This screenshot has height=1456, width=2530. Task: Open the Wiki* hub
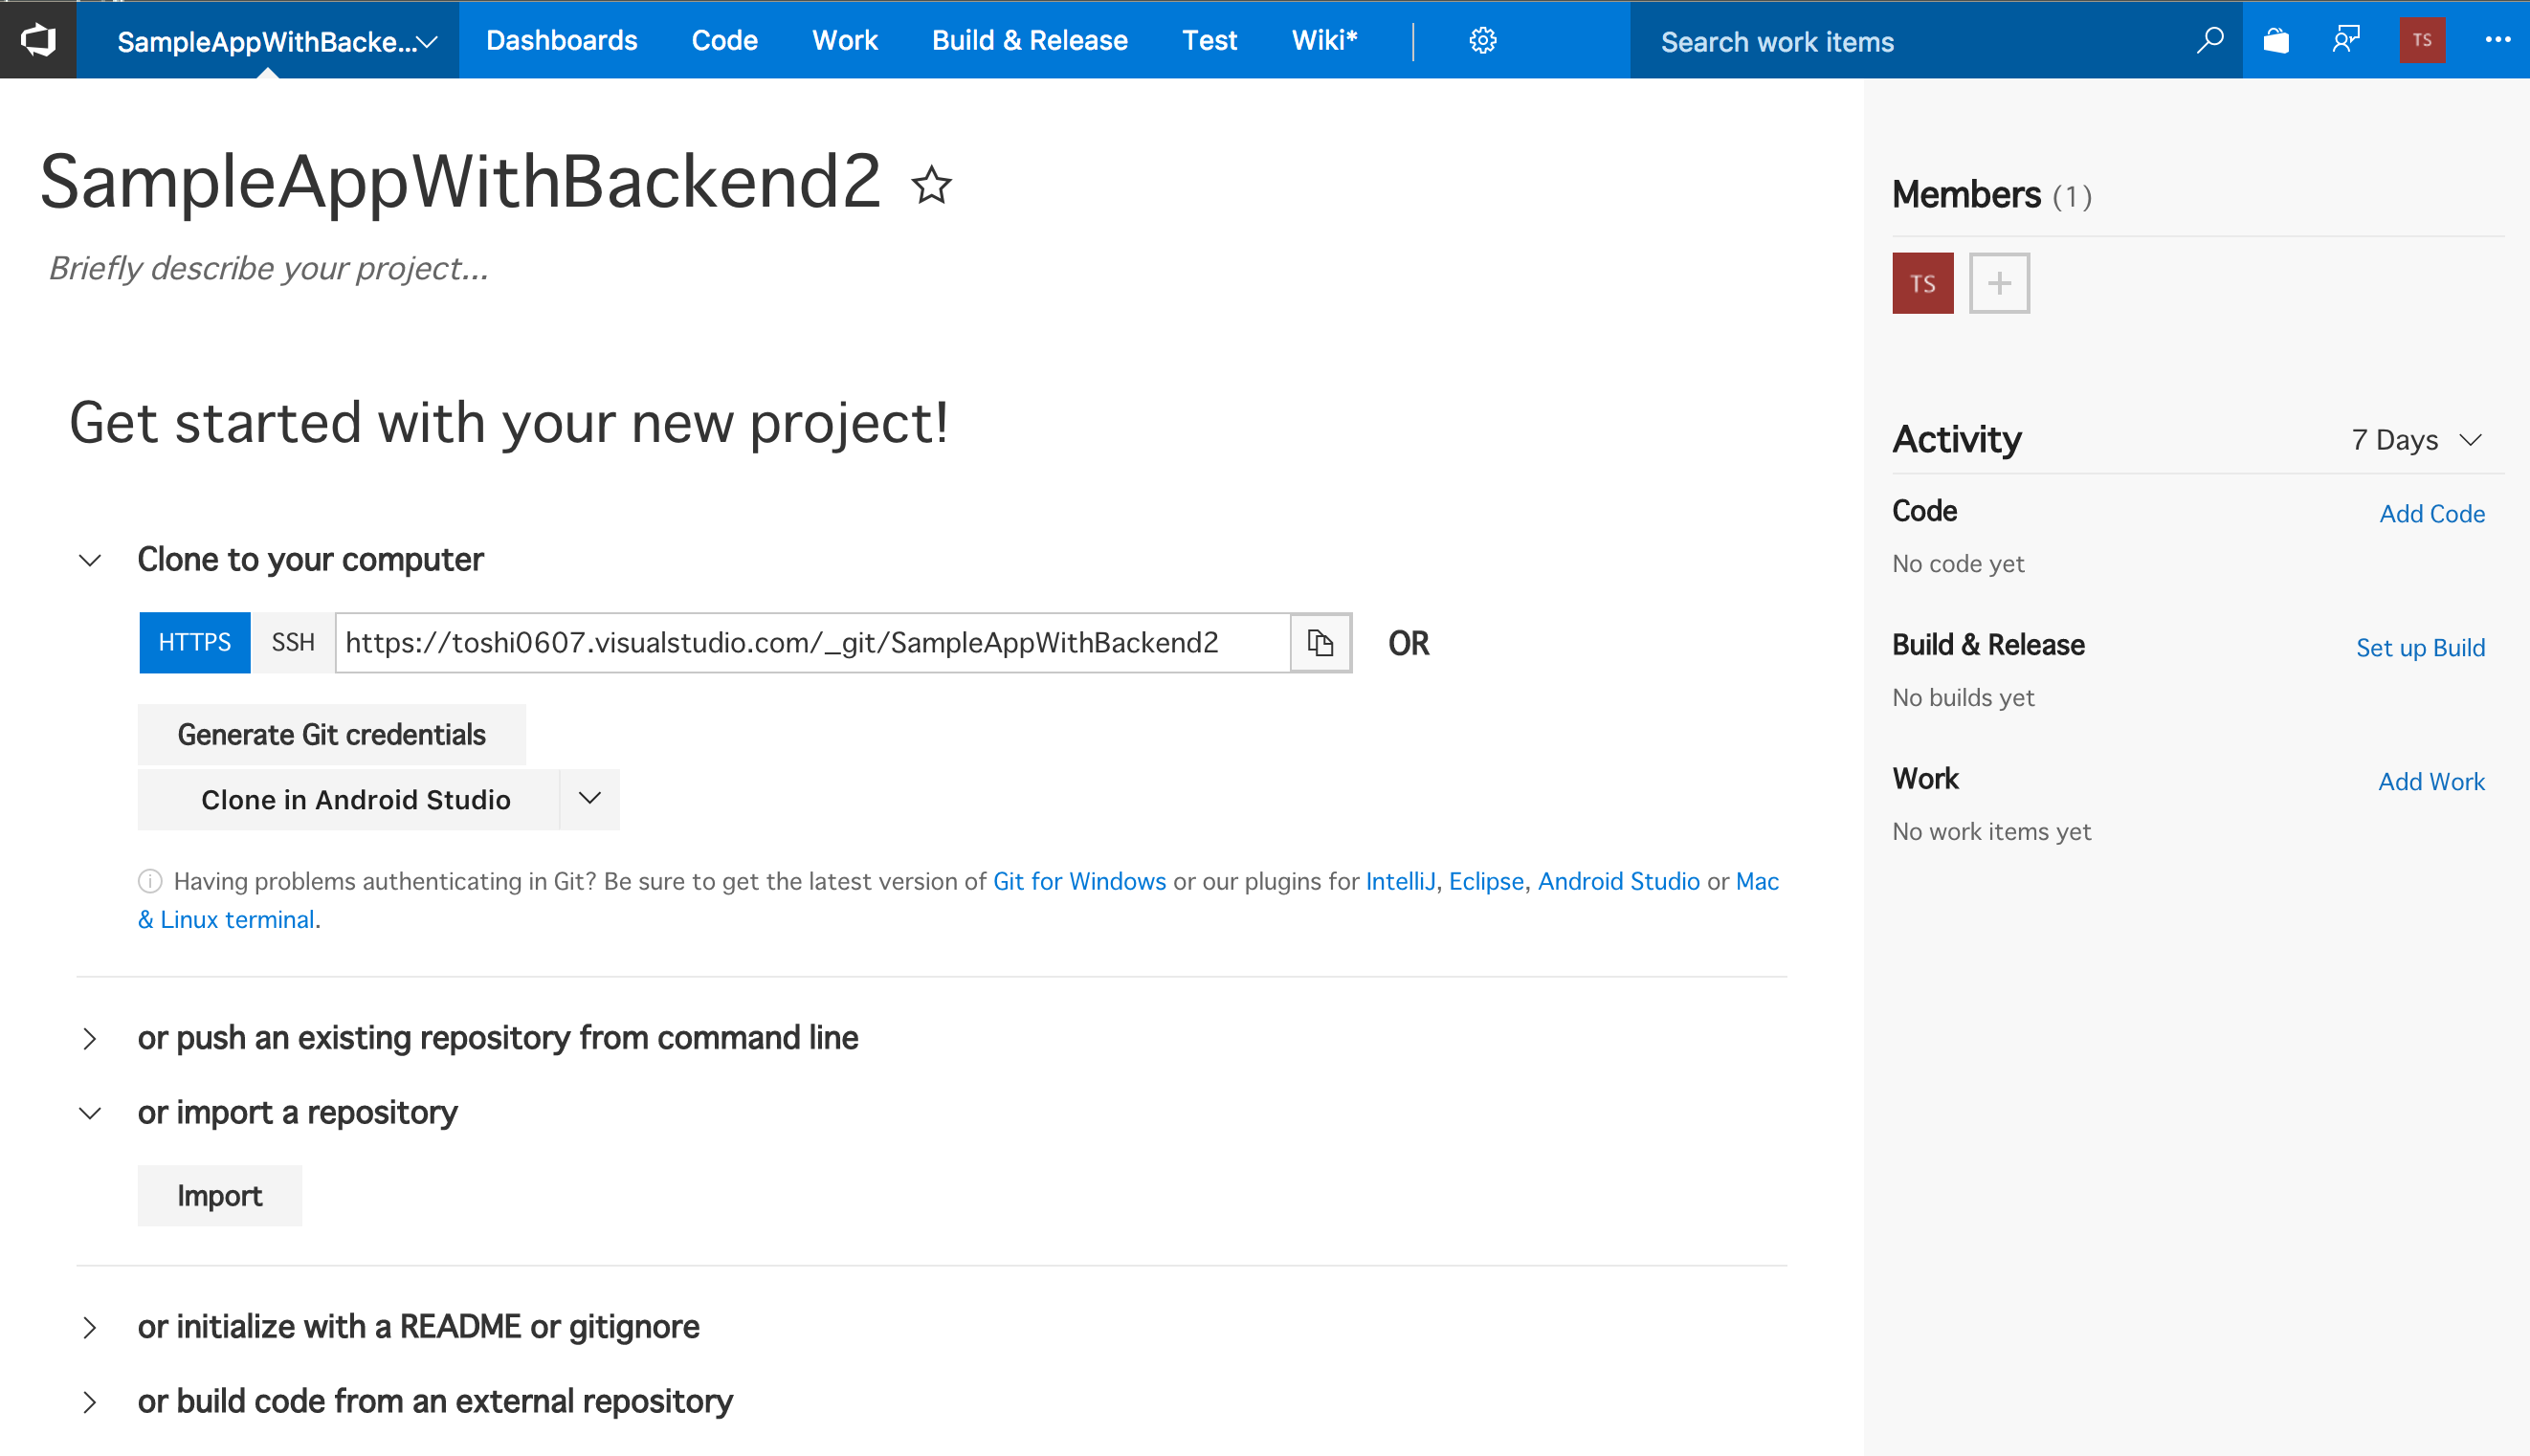pos(1325,41)
